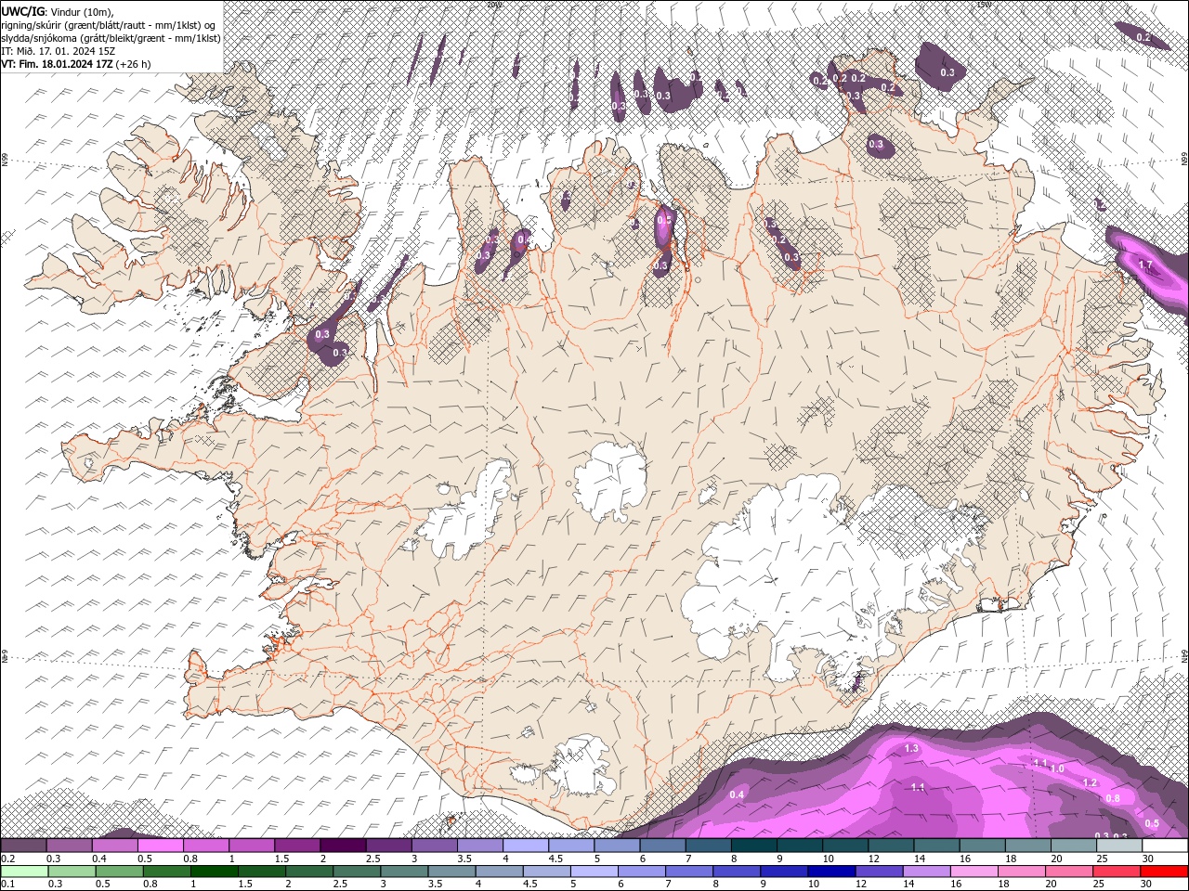This screenshot has width=1189, height=891.
Task: Select the deep blue 10 swatch in rain scale
Action: click(831, 871)
